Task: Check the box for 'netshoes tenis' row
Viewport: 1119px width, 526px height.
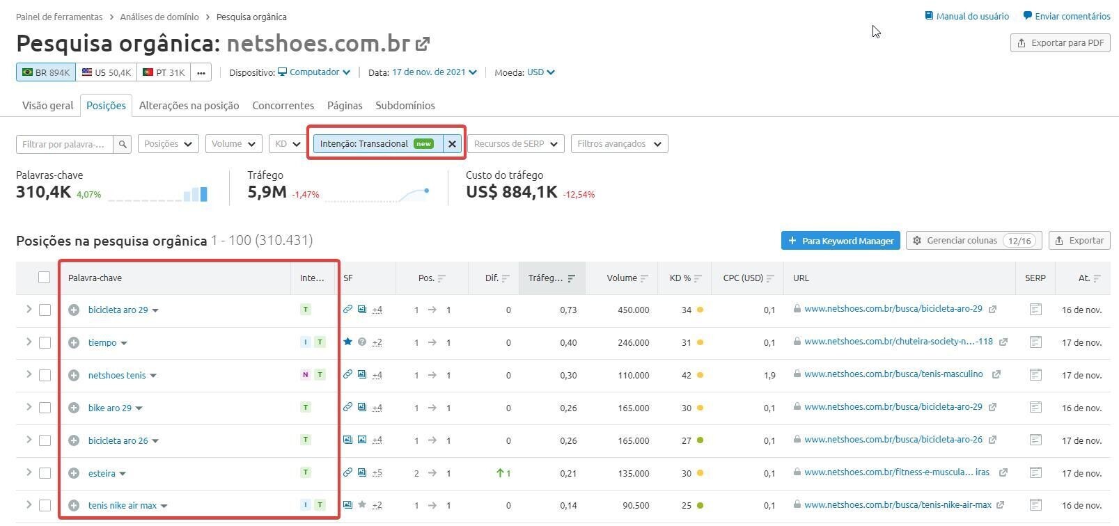Action: tap(45, 375)
